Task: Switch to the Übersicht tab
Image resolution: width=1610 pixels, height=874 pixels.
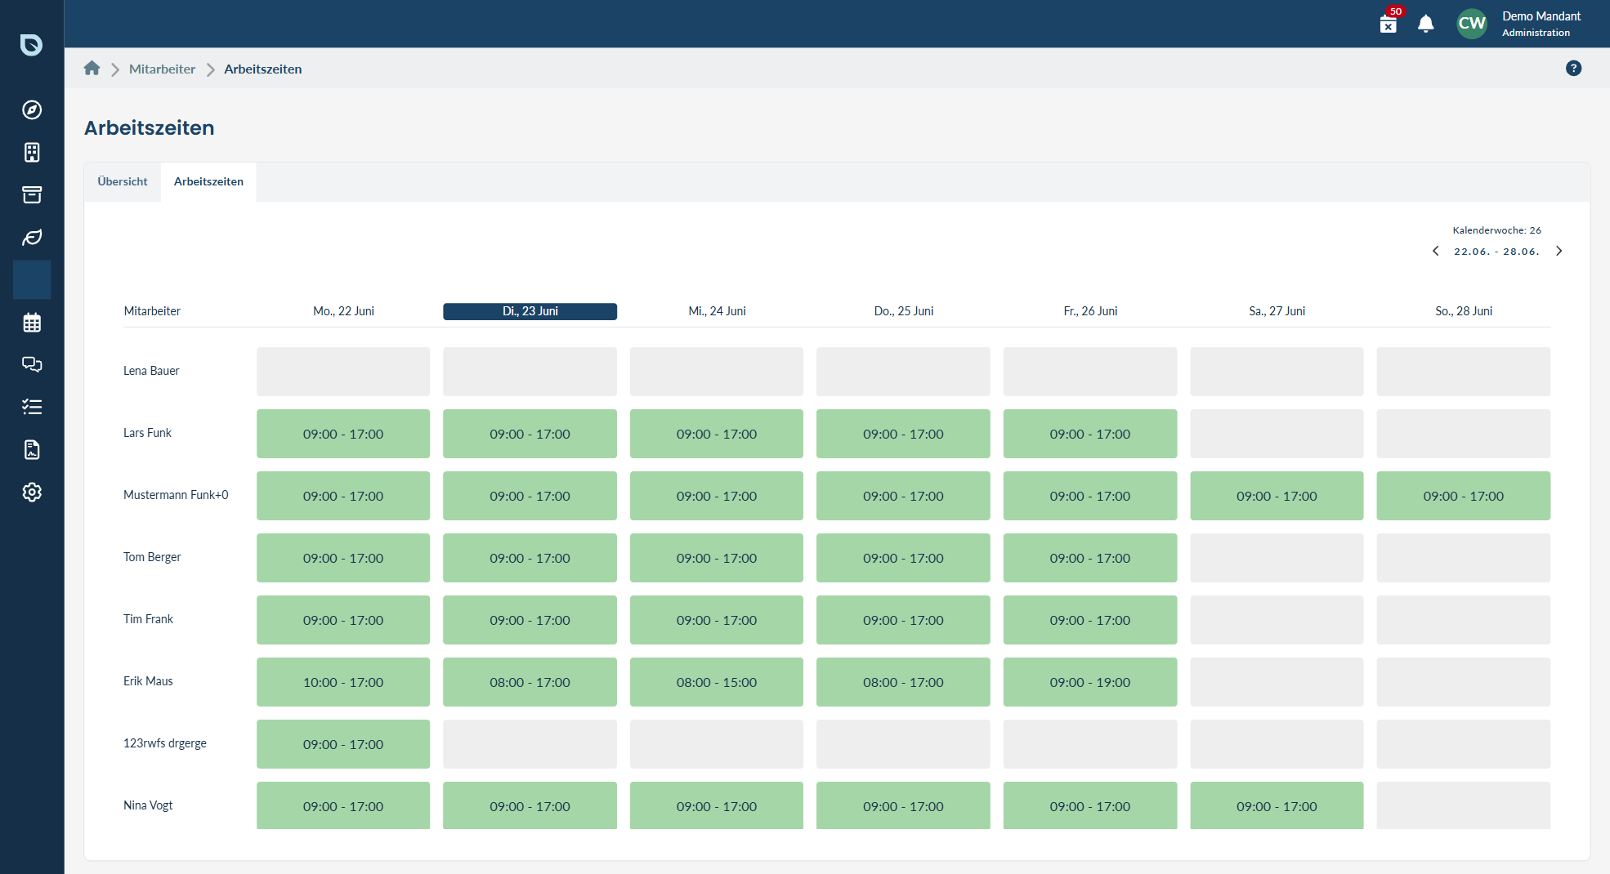Action: 123,181
